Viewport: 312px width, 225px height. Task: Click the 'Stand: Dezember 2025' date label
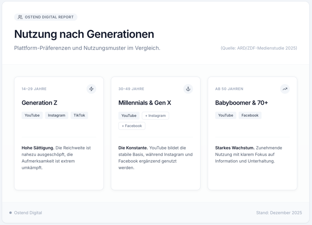279,213
